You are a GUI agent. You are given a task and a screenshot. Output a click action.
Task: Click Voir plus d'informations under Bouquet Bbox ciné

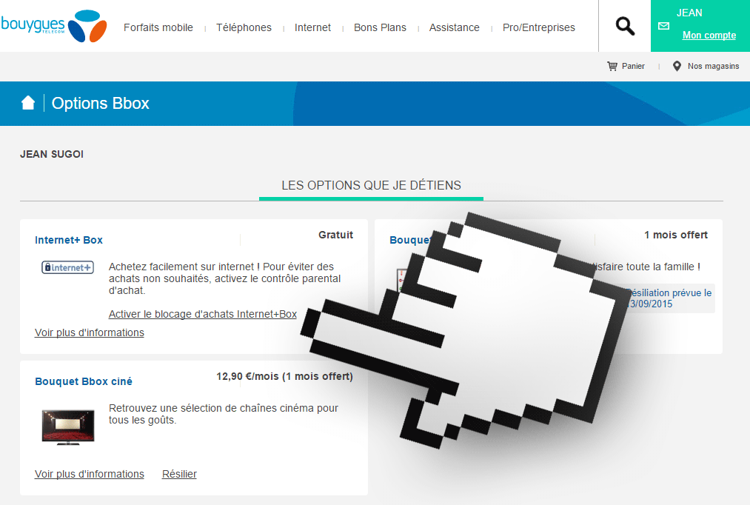(x=90, y=475)
